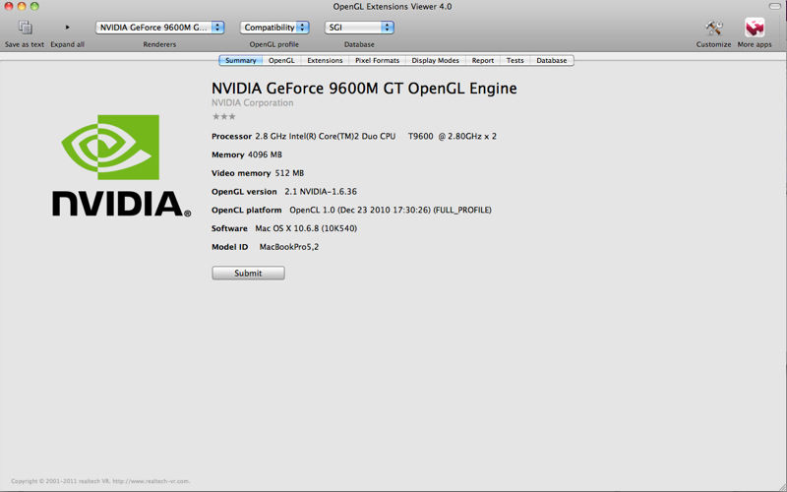Go to the Pixel Formats tab
Screen dimensions: 787x492
tap(377, 61)
